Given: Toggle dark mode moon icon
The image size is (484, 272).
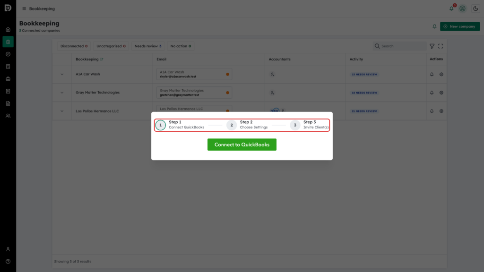Looking at the screenshot, I should pos(475,8).
